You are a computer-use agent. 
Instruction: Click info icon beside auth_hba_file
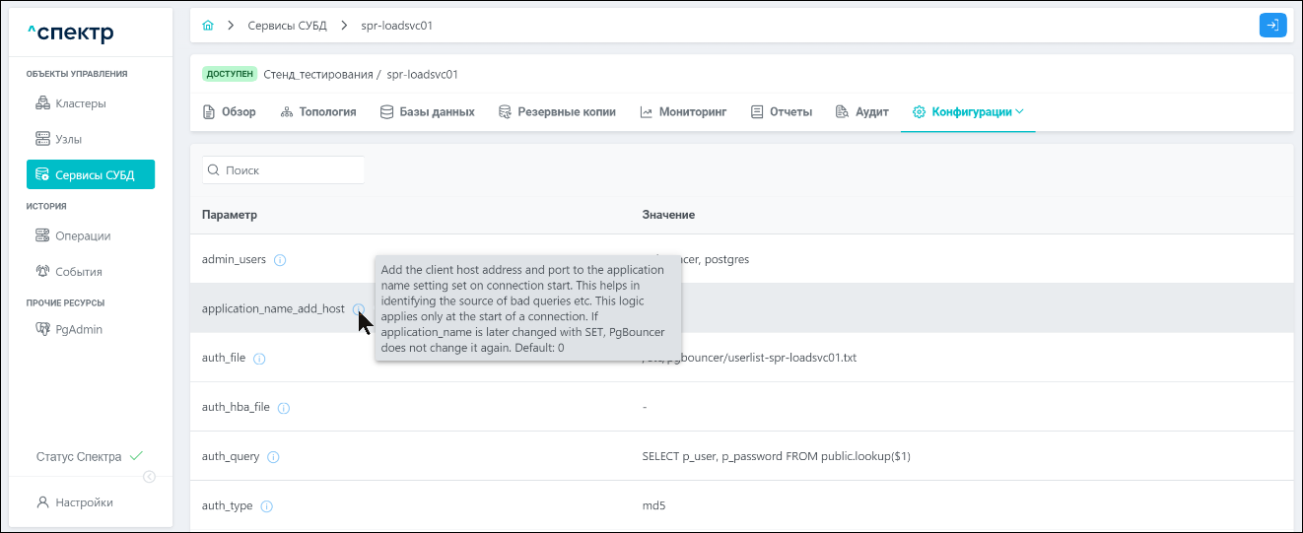pos(284,408)
